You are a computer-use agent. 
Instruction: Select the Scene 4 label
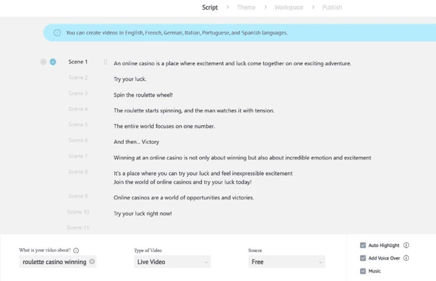[x=78, y=109]
